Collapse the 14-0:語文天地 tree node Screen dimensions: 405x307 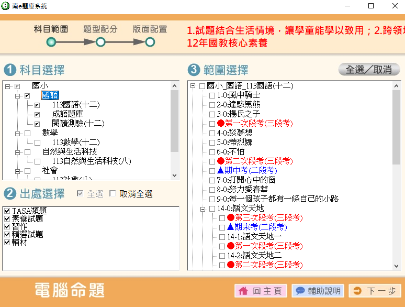[x=203, y=209]
